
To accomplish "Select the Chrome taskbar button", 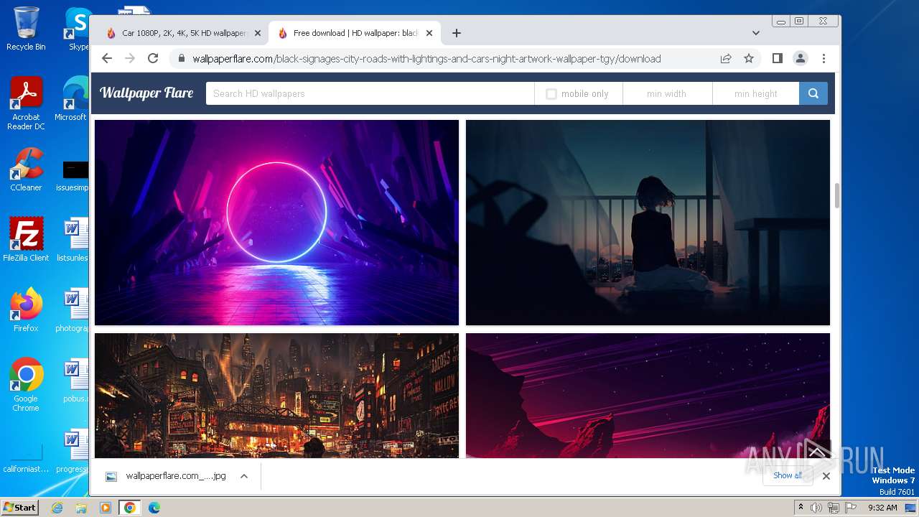I will click(x=129, y=508).
